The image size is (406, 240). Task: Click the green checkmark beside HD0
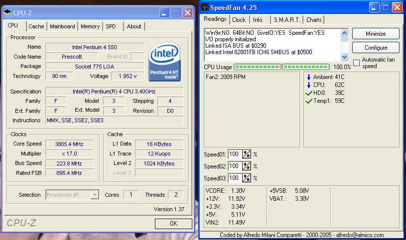(x=309, y=93)
